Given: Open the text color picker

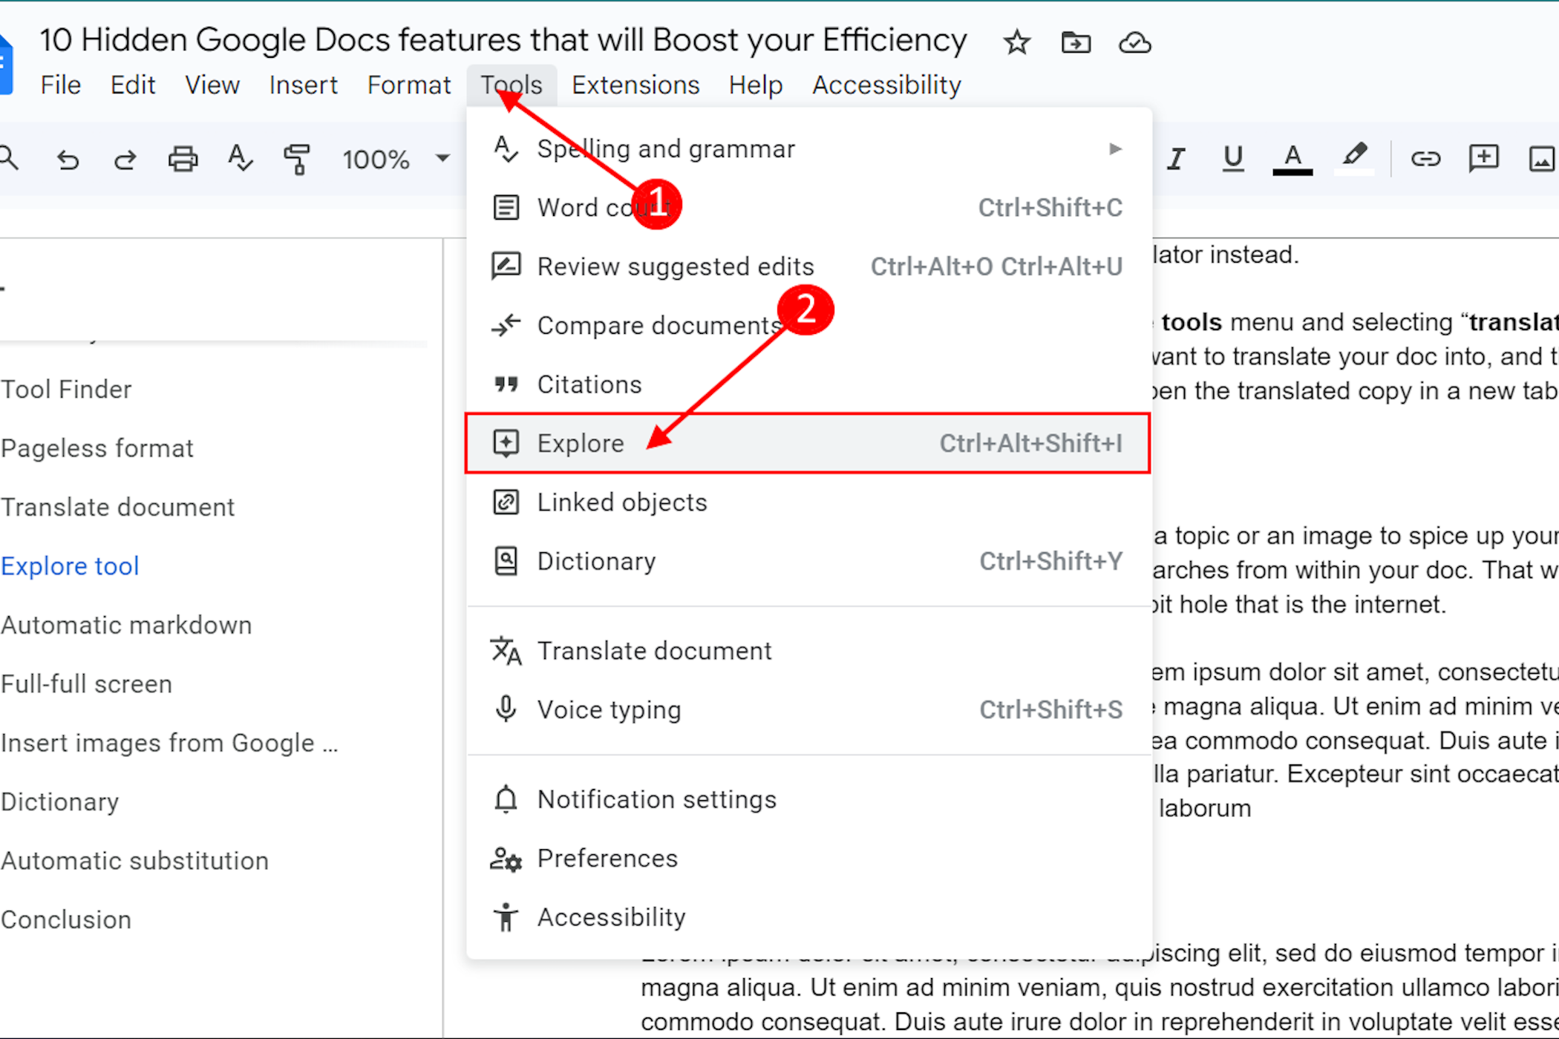Looking at the screenshot, I should coord(1292,158).
